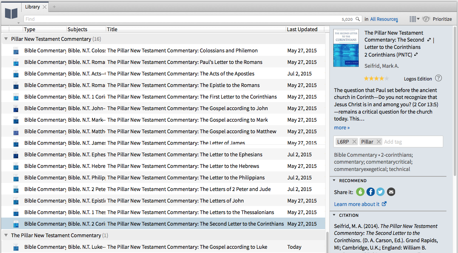Click the 'more »' description link
The height and width of the screenshot is (253, 458).
coord(342,127)
